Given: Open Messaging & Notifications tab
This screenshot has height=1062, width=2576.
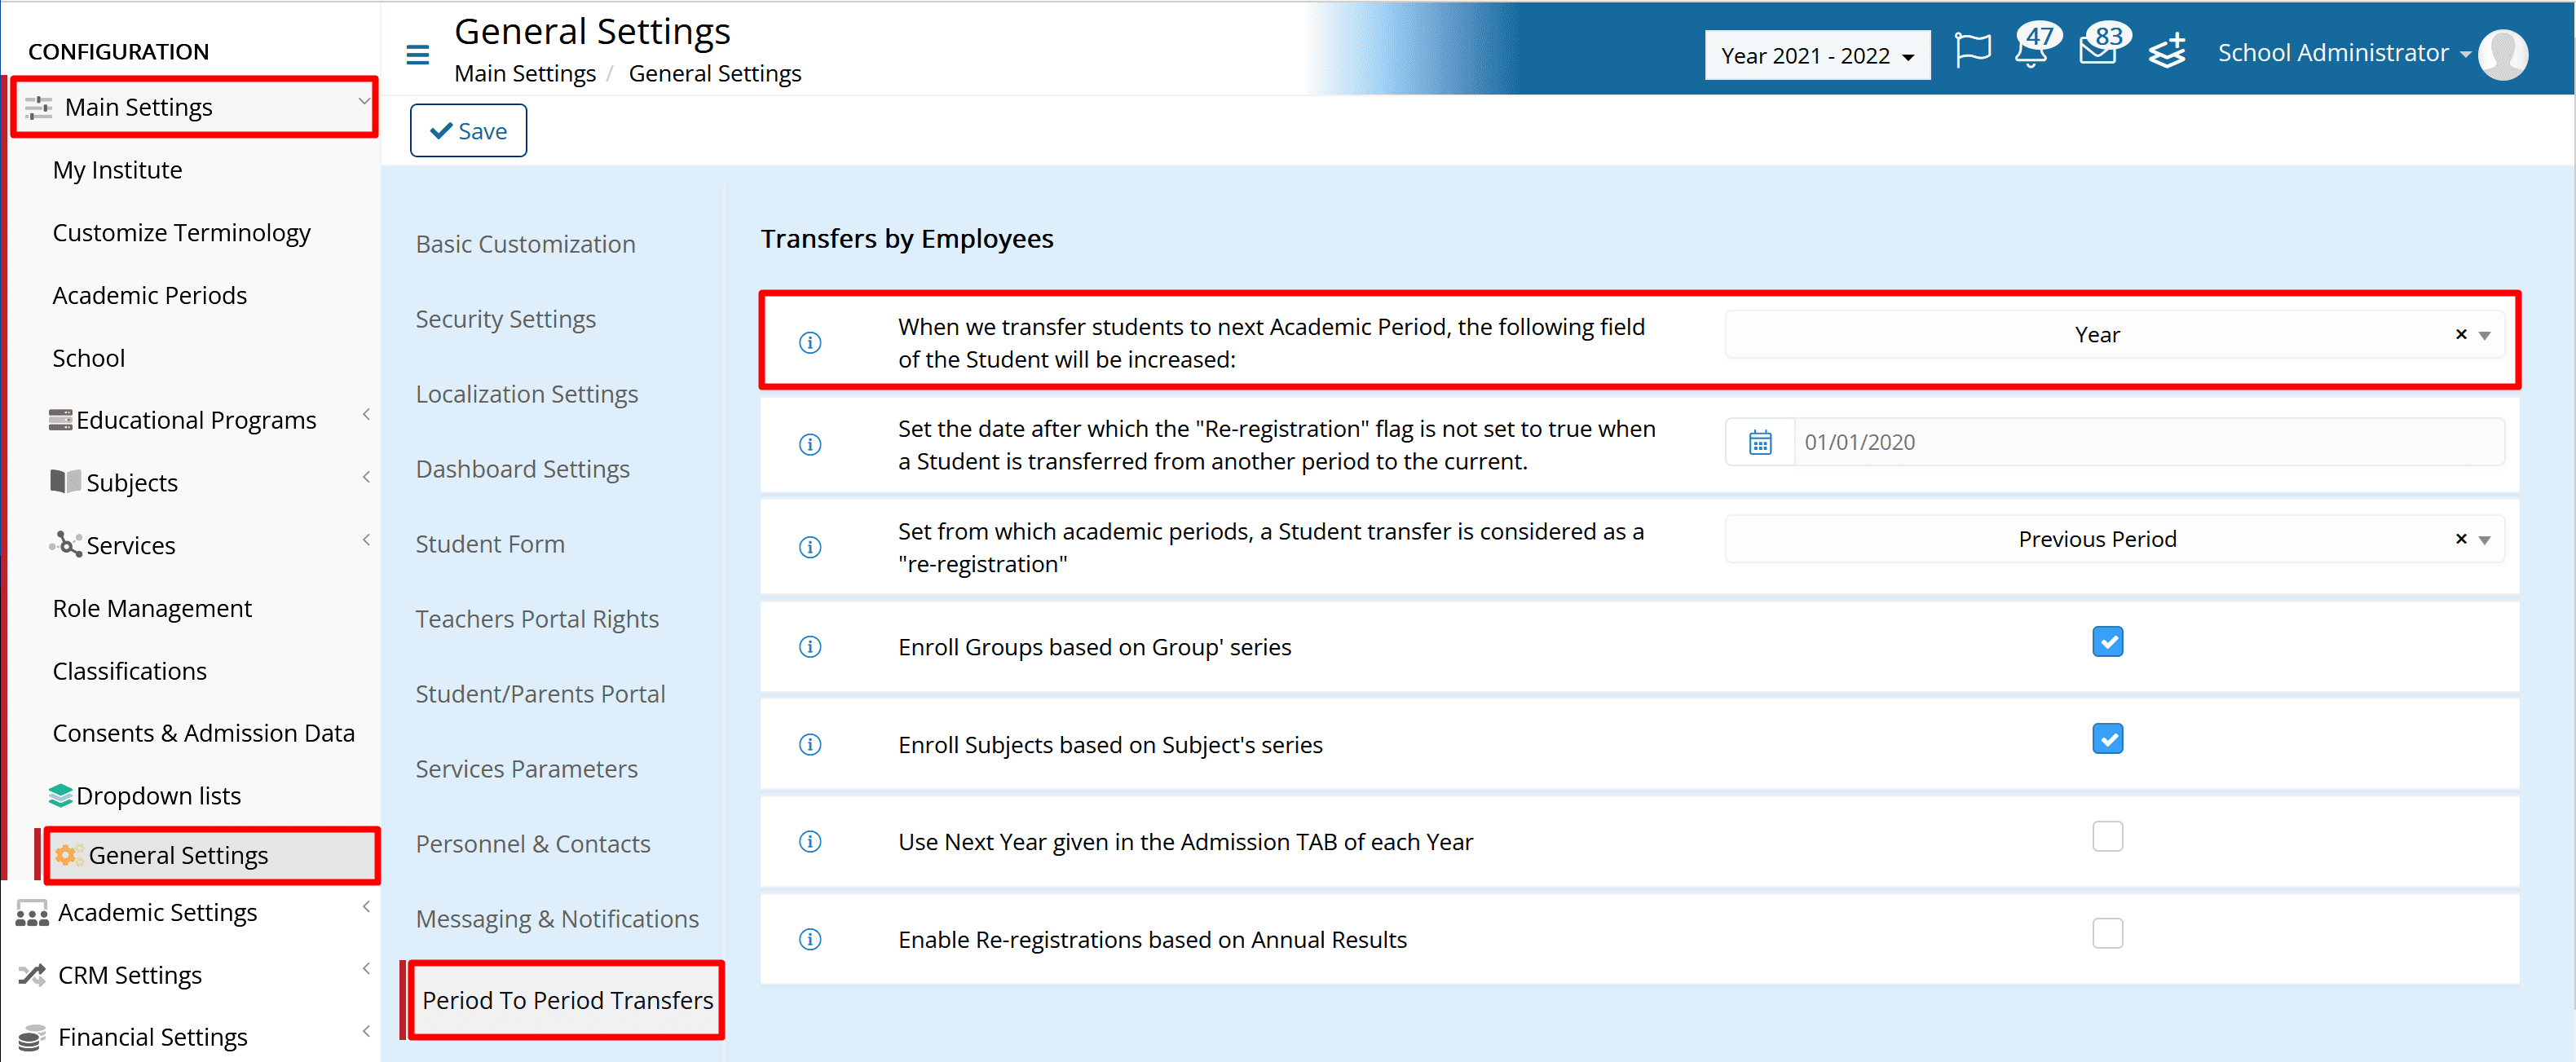Looking at the screenshot, I should [x=557, y=919].
